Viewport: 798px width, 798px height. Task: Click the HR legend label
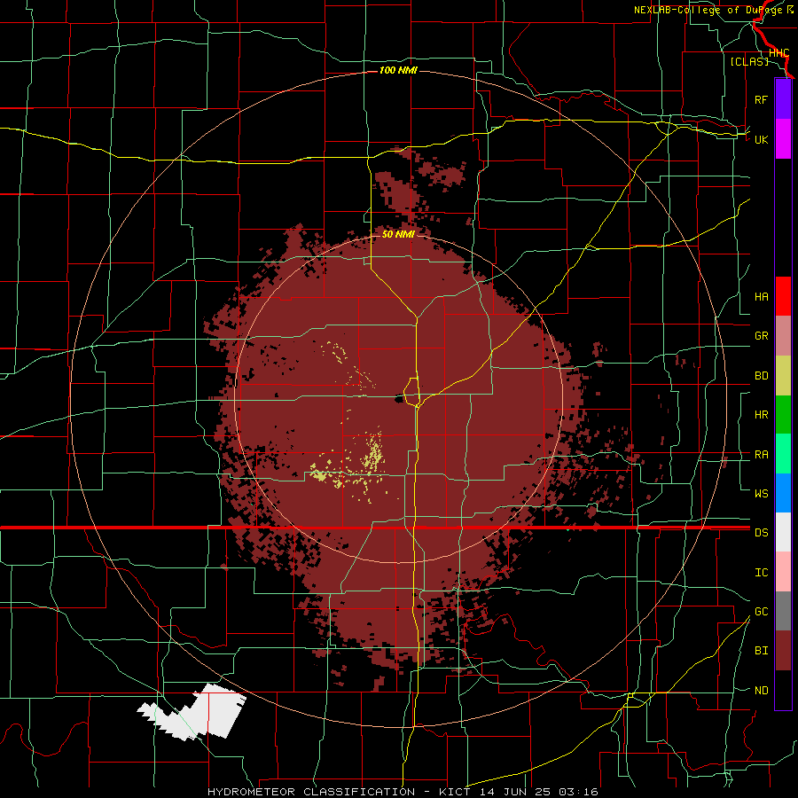761,415
